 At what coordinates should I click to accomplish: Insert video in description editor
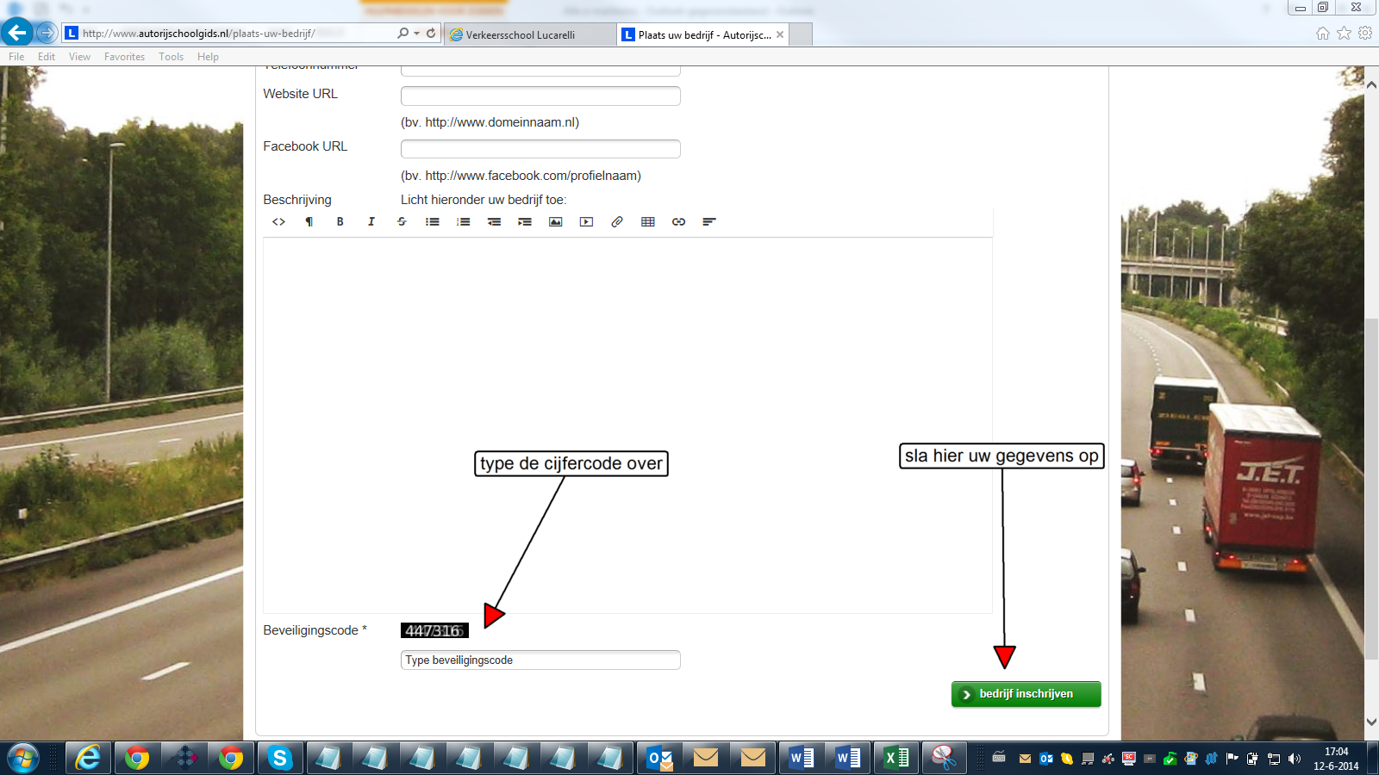coord(586,222)
